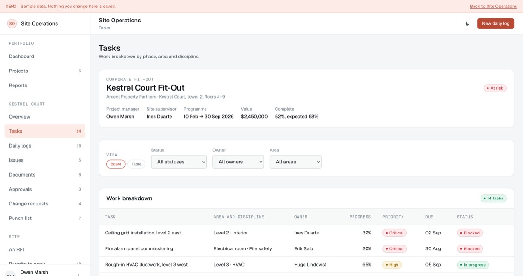This screenshot has width=523, height=276.
Task: Open the All statuses dropdown
Action: point(179,162)
